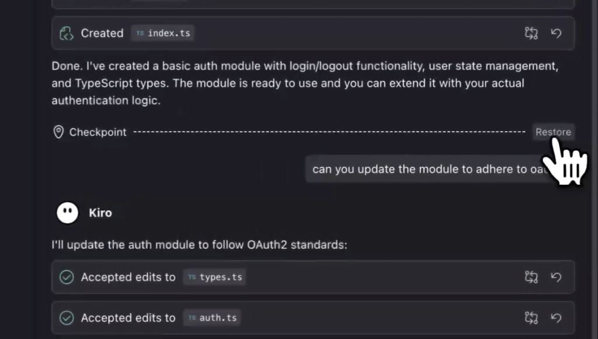Click the Checkpoint label text

(x=98, y=132)
